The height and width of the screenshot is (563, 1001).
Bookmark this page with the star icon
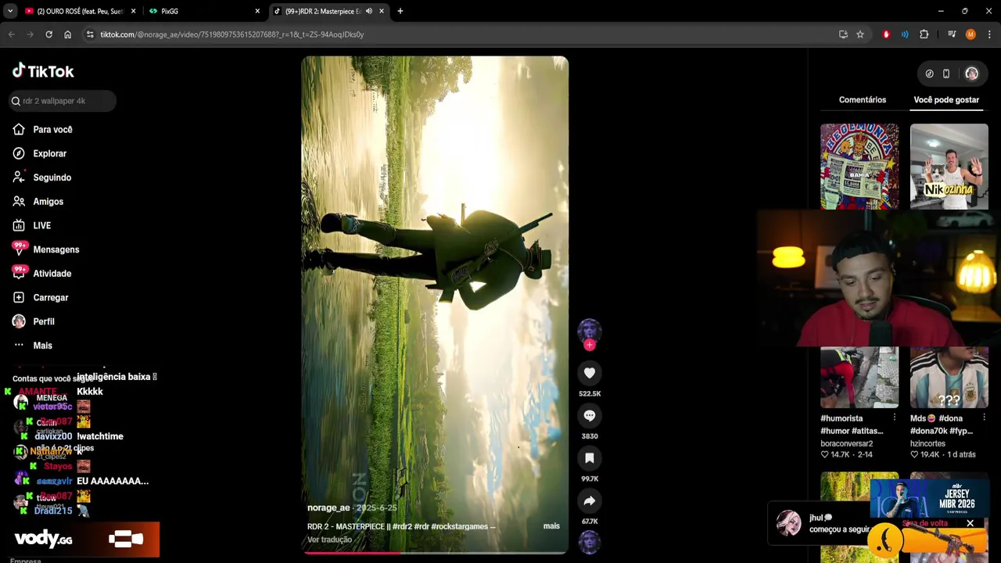coord(860,34)
